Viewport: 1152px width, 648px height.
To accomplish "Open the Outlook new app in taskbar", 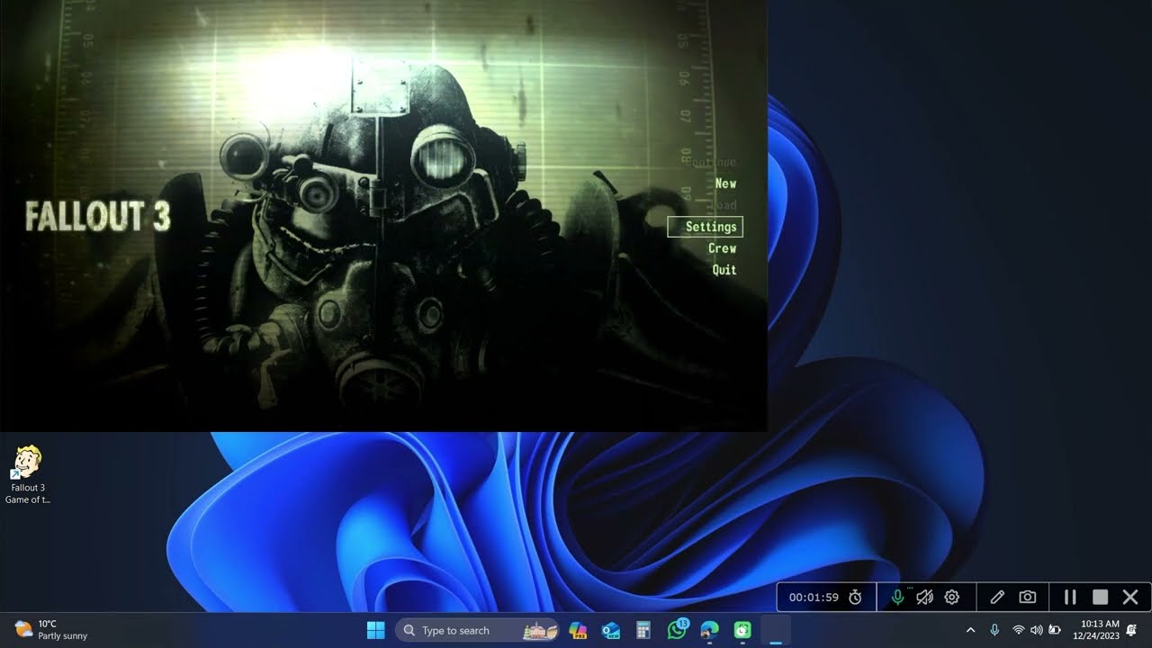I will point(611,630).
